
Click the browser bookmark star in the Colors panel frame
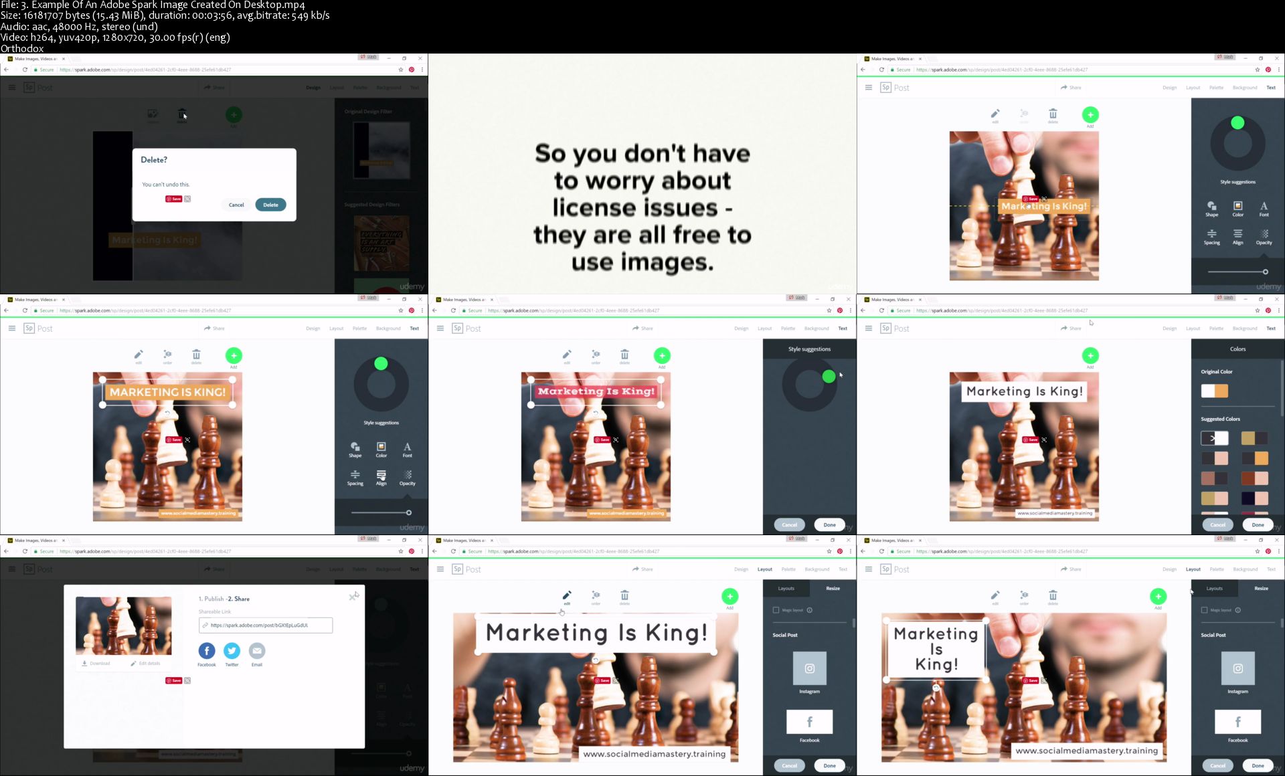1258,310
